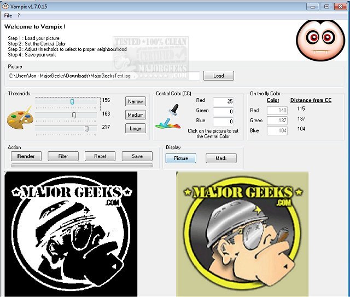Minimize the Vampix window
This screenshot has width=350, height=297.
[313, 7]
